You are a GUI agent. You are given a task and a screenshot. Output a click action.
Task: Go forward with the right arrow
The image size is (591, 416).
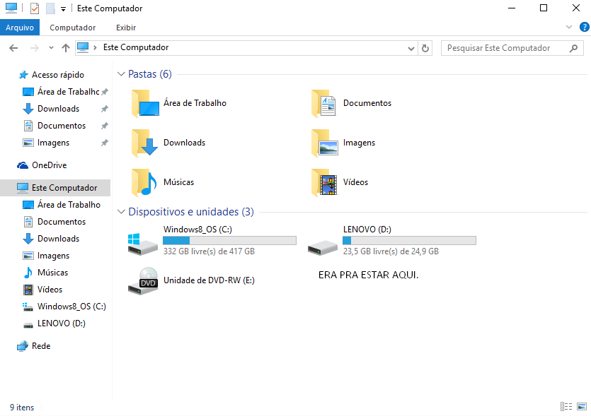34,48
